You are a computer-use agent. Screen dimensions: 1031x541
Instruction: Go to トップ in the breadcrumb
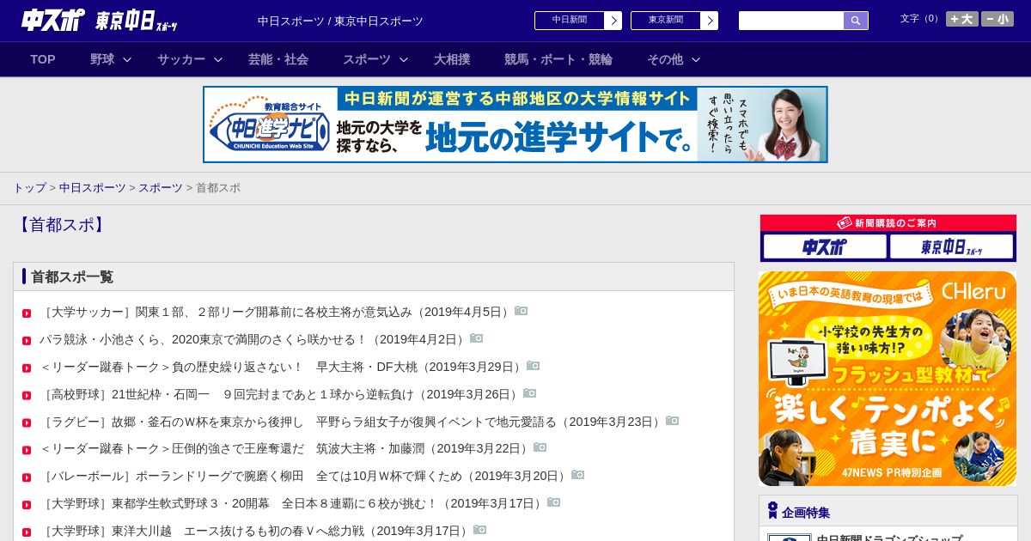point(30,187)
